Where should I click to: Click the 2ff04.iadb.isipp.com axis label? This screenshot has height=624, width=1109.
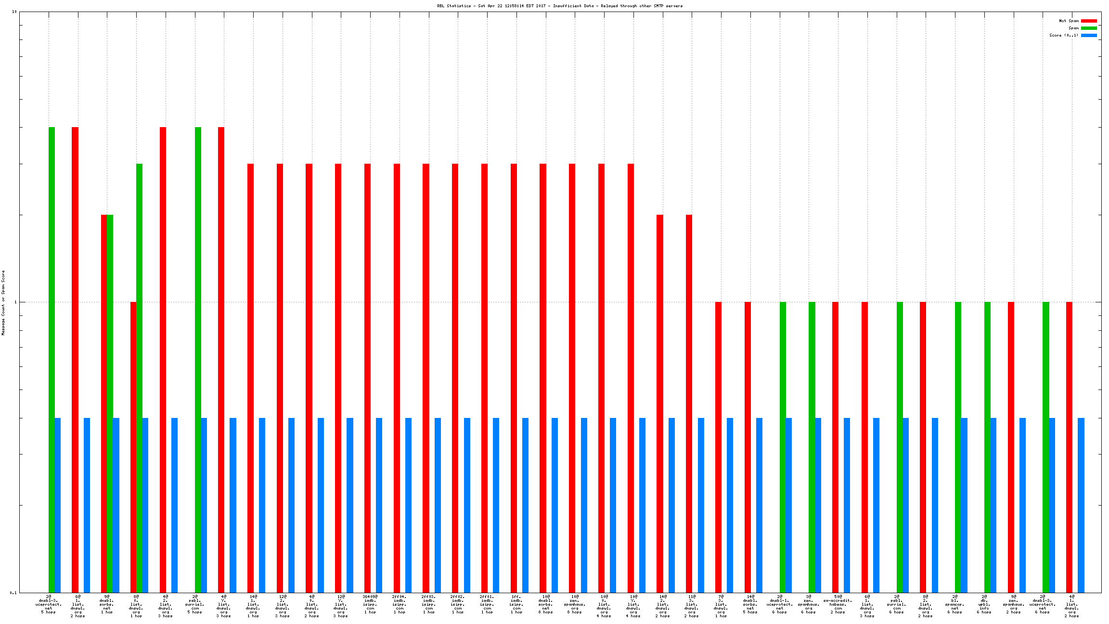[x=400, y=604]
